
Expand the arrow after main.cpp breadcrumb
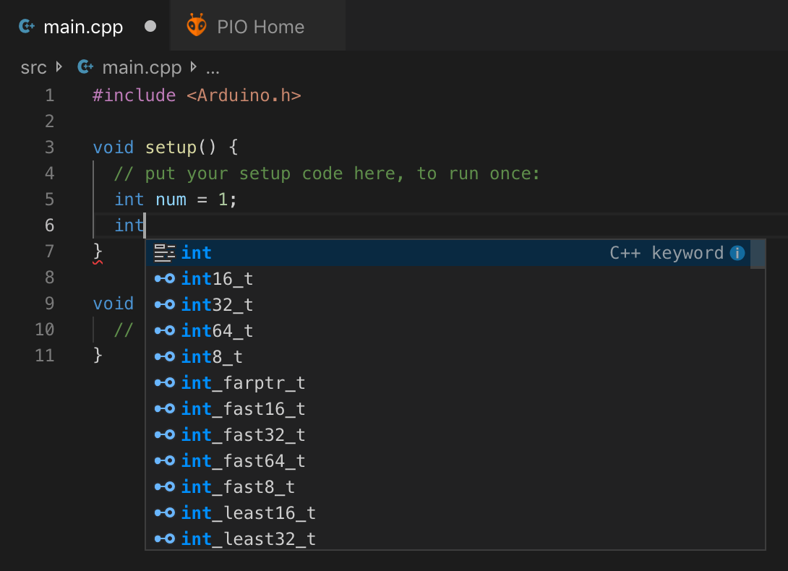[x=193, y=68]
